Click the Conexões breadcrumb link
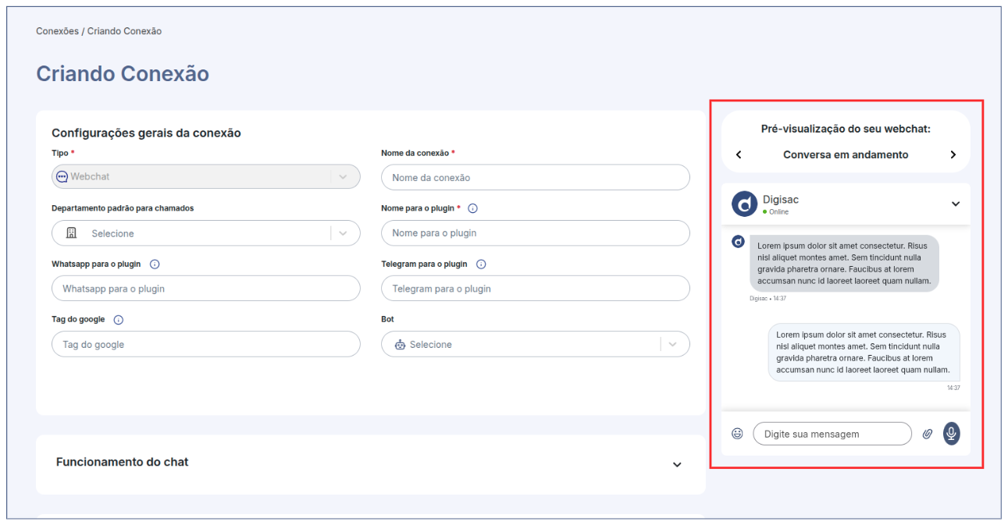The image size is (1008, 525). pos(57,31)
